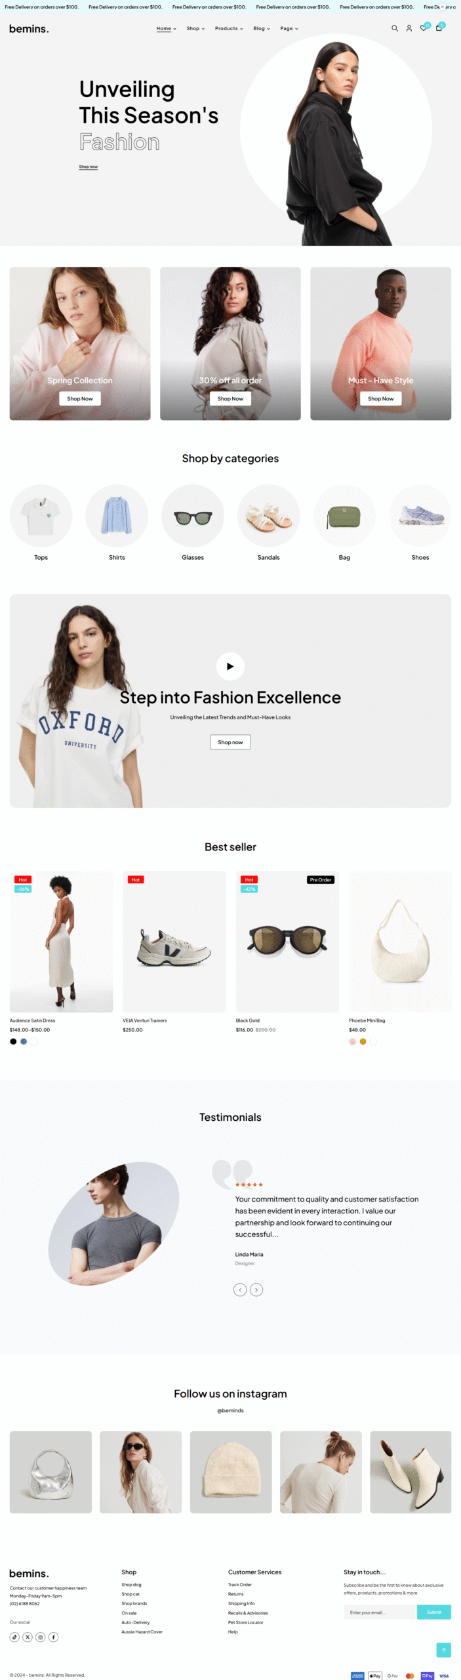The width and height of the screenshot is (461, 1680).
Task: Play the Fashion Excellence video
Action: coord(230,666)
